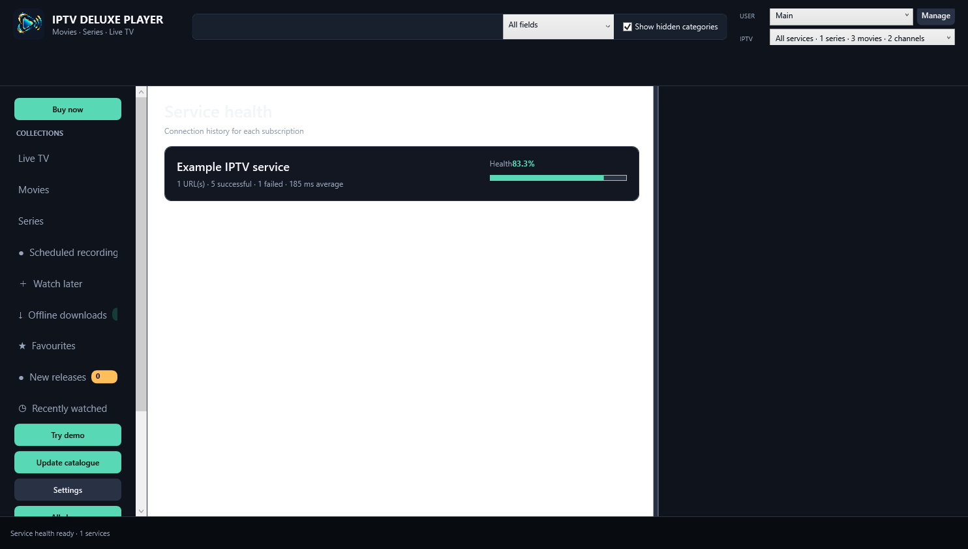
Task: Open the All services IPTV dropdown
Action: [862, 37]
